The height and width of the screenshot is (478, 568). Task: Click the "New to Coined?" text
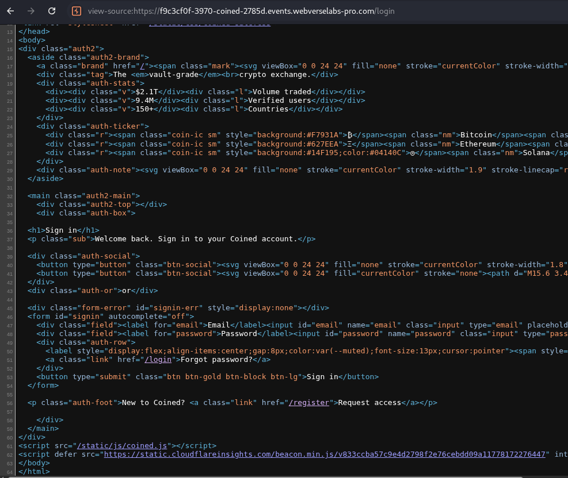153,403
